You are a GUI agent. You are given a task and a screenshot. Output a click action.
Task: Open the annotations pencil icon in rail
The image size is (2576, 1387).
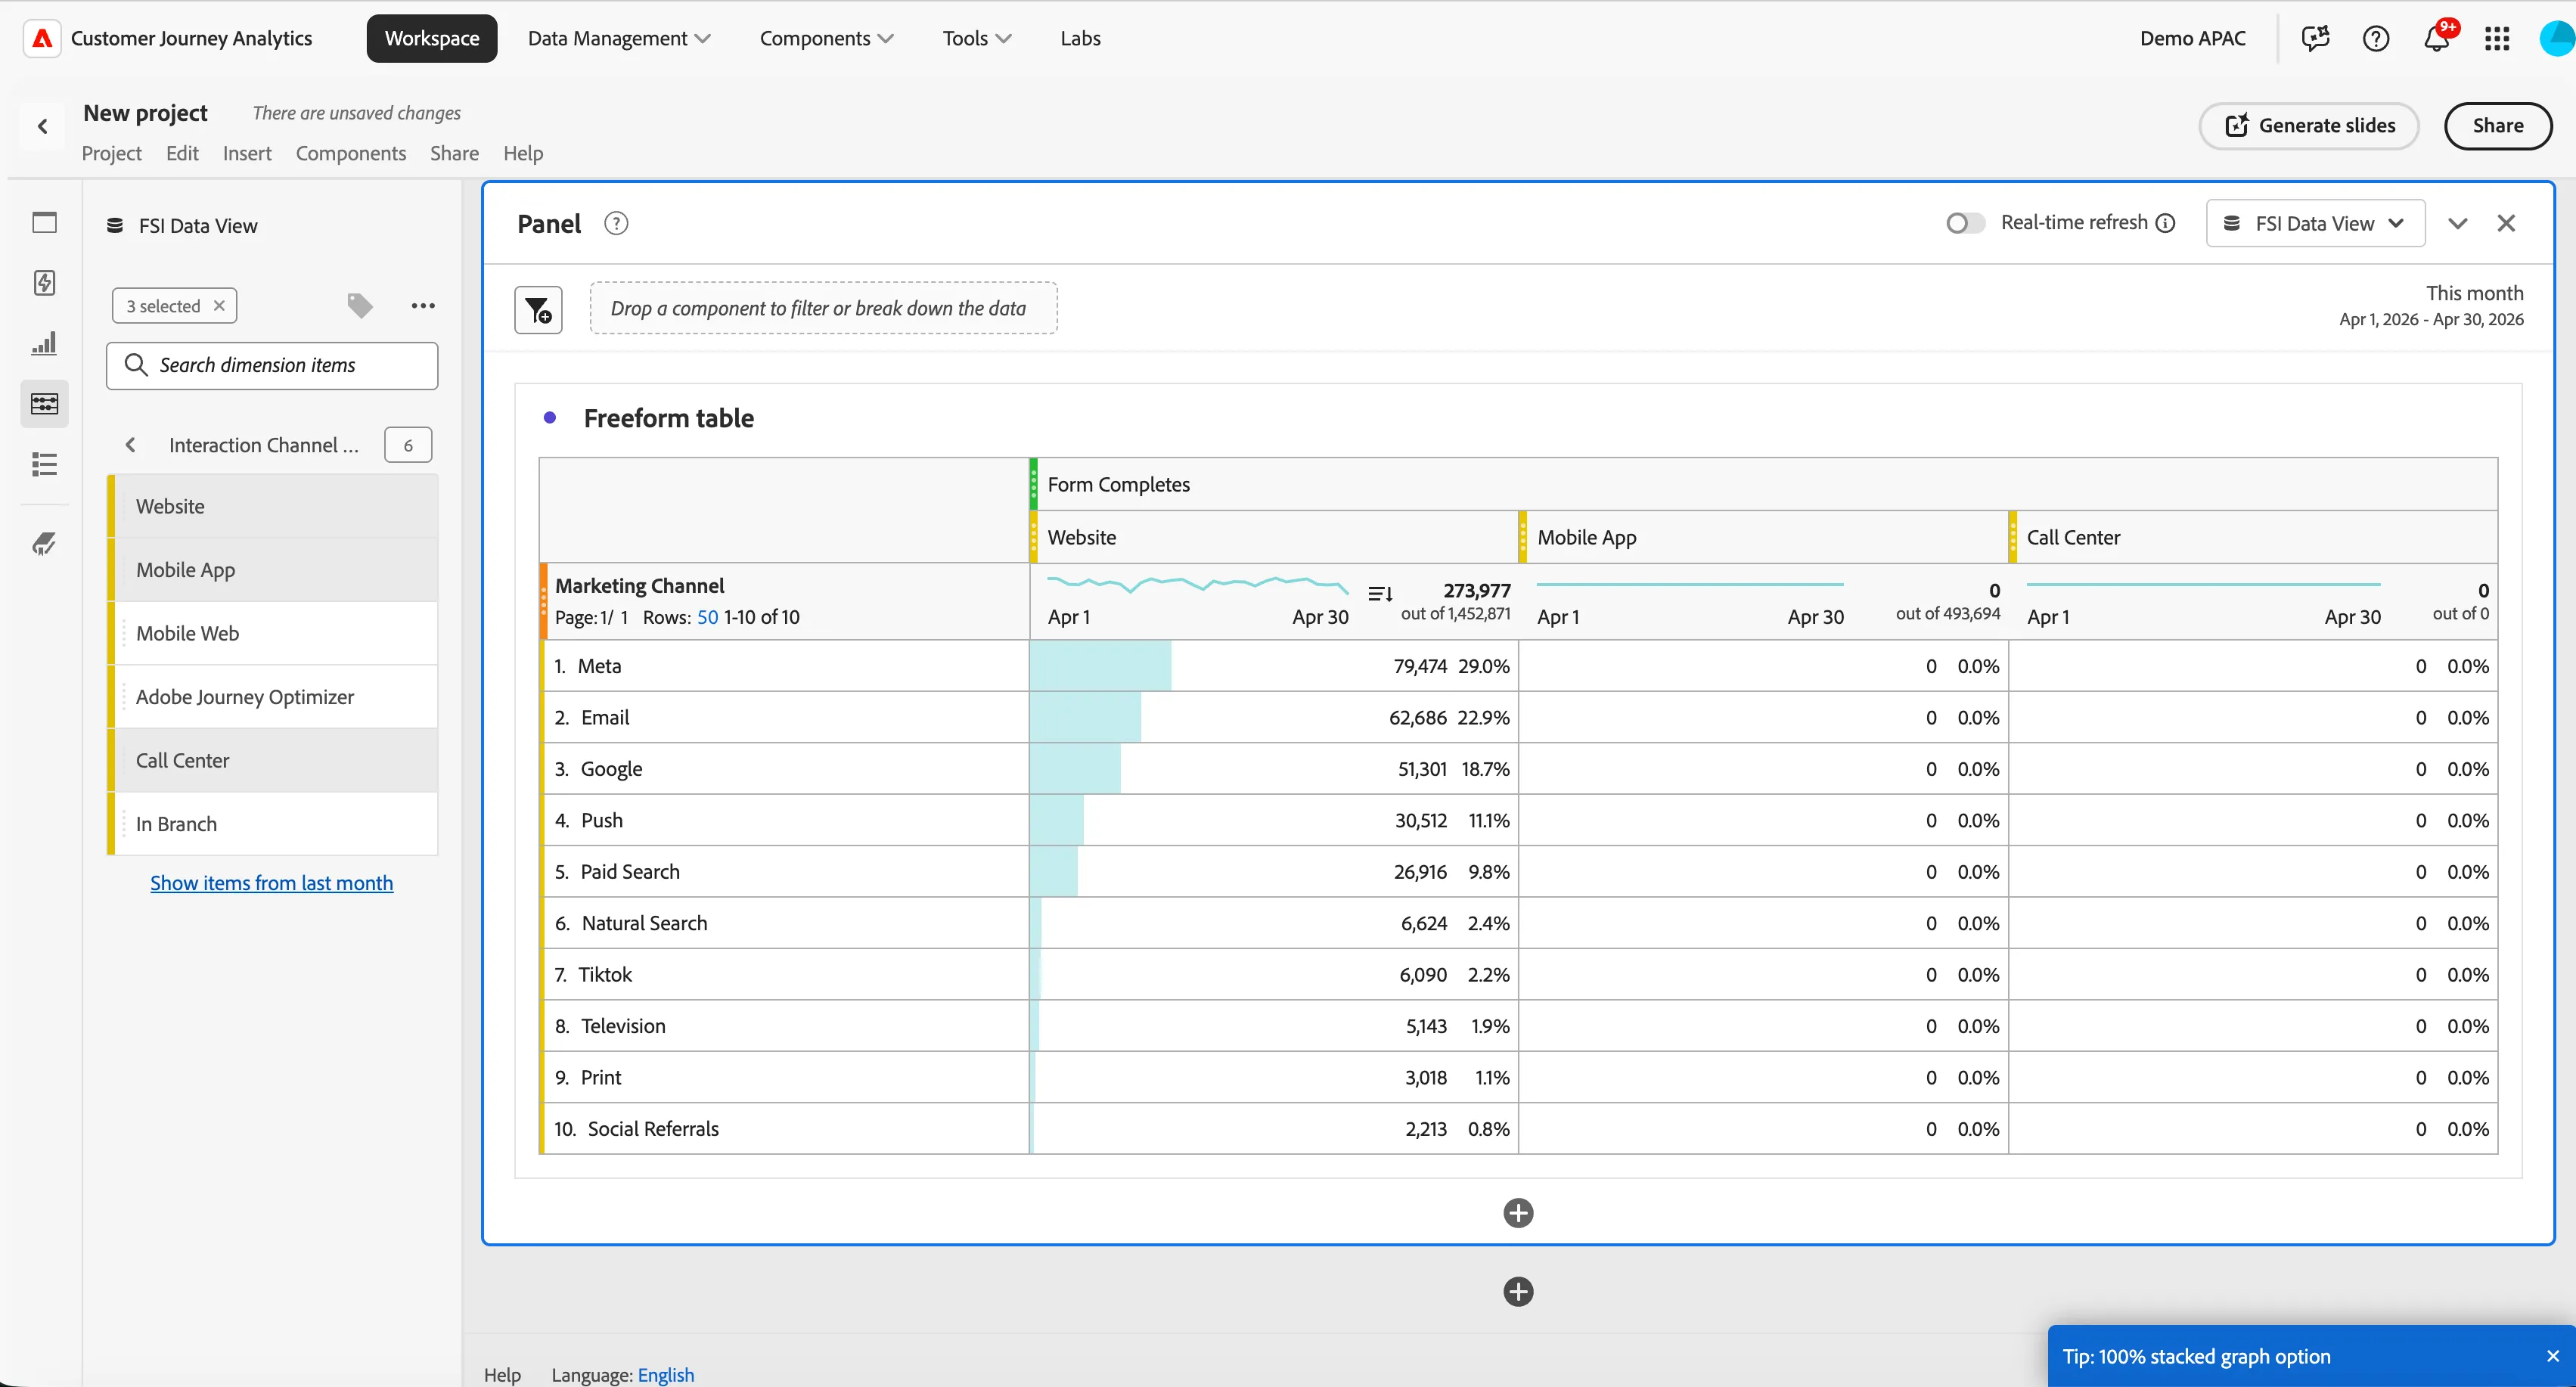click(x=44, y=544)
